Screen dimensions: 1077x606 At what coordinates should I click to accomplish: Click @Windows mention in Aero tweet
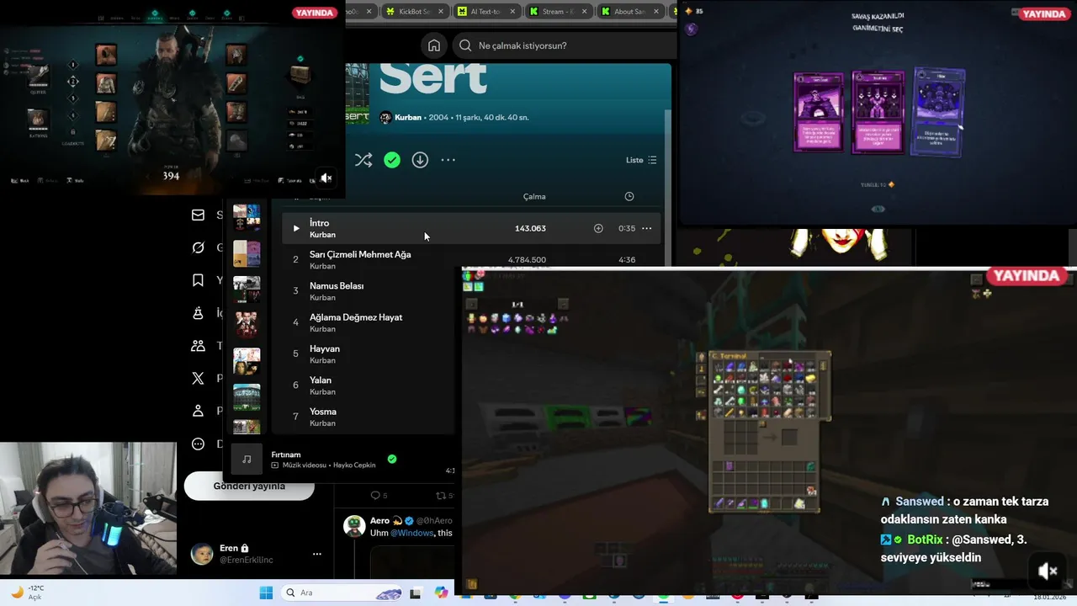point(412,533)
